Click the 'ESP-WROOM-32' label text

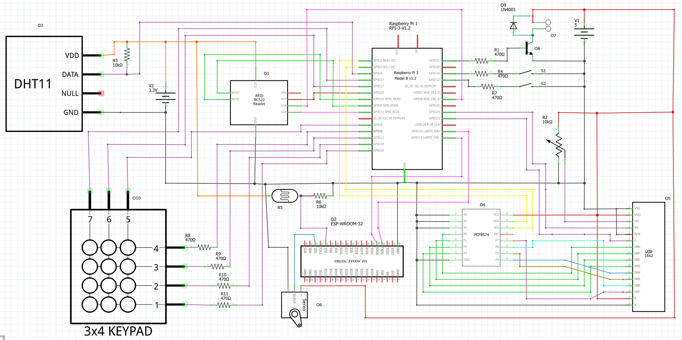pyautogui.click(x=347, y=224)
